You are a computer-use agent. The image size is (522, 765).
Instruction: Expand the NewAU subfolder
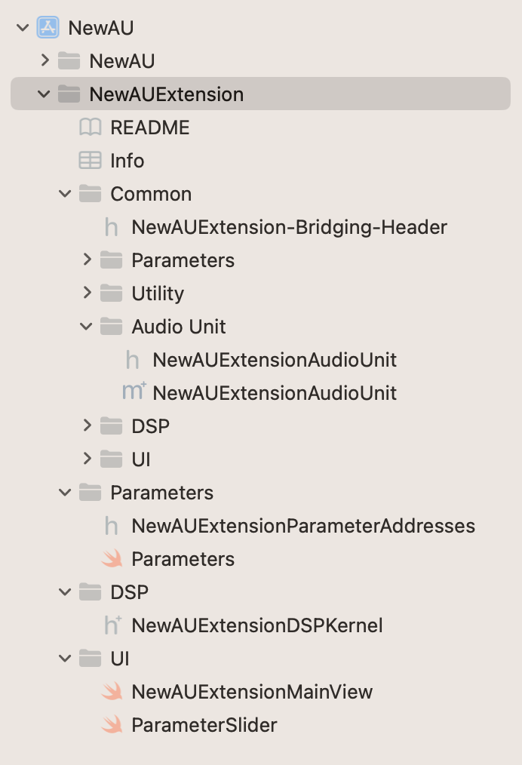tap(45, 60)
